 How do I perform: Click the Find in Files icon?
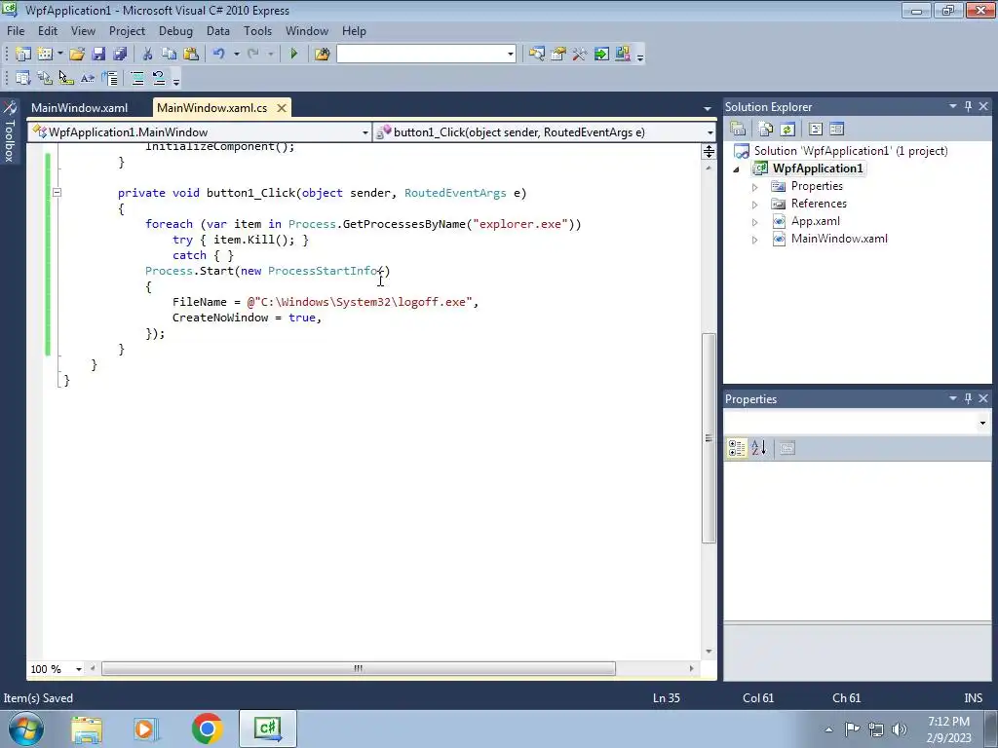pos(322,55)
